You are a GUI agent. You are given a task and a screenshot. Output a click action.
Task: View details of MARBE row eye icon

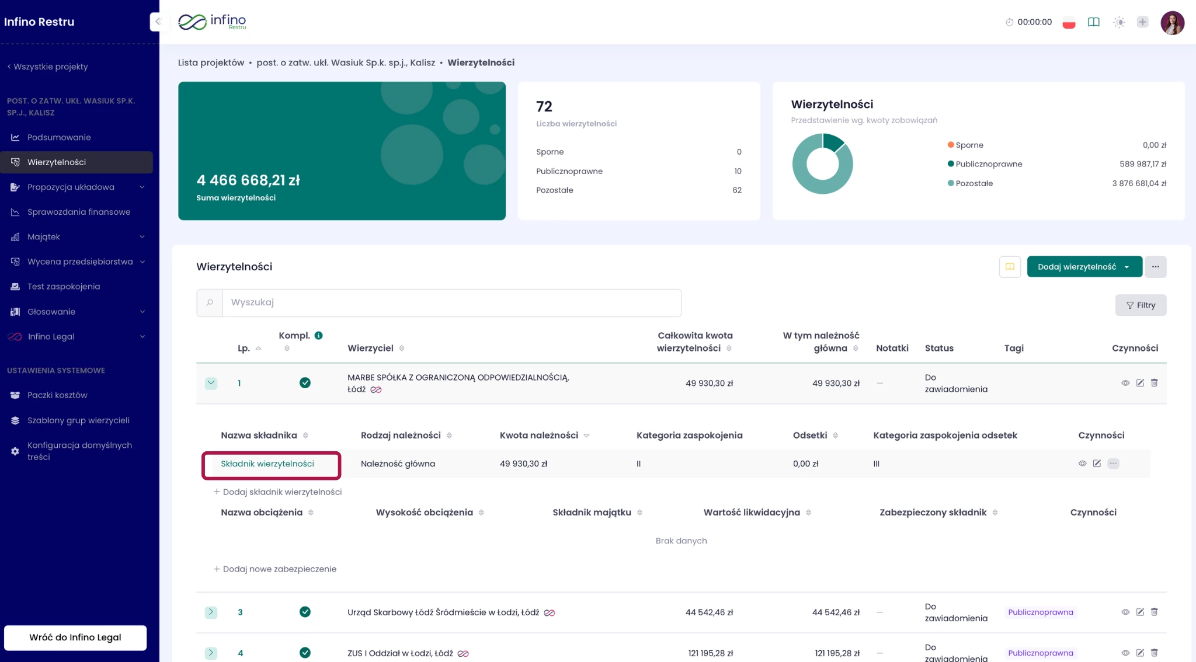pos(1125,383)
